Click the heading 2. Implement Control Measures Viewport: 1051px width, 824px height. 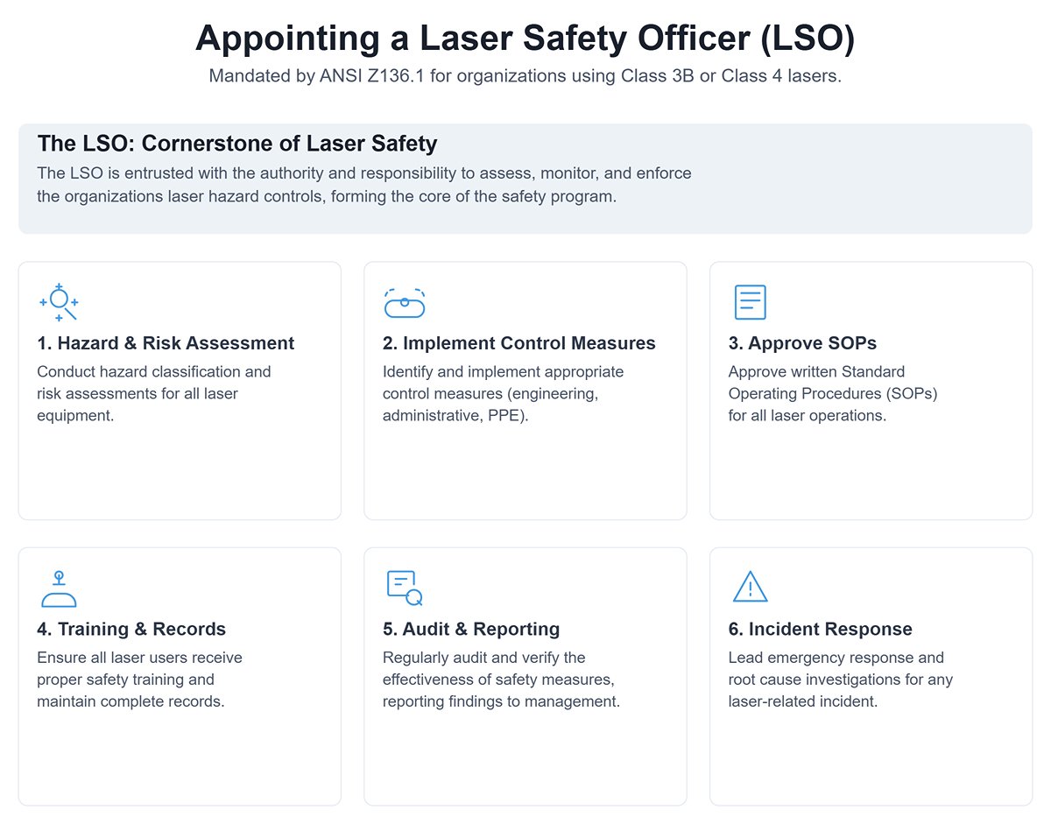tap(519, 343)
